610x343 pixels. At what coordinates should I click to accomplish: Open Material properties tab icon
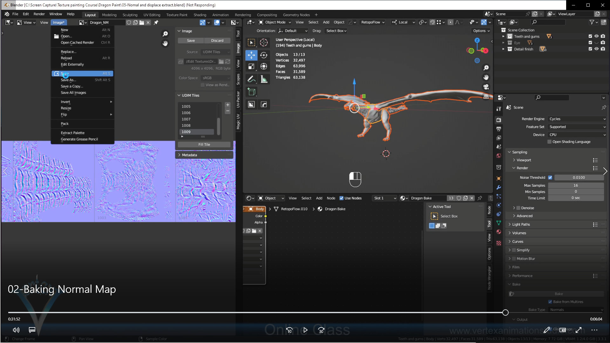click(499, 232)
